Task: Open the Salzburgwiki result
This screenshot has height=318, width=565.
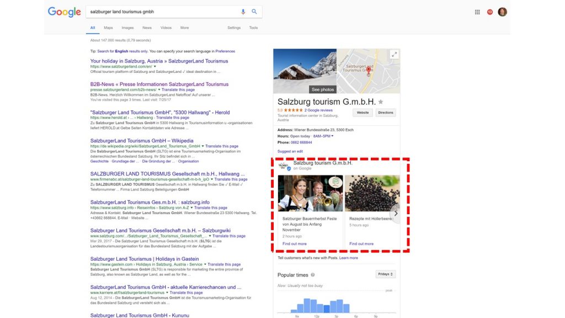Action: 161,230
